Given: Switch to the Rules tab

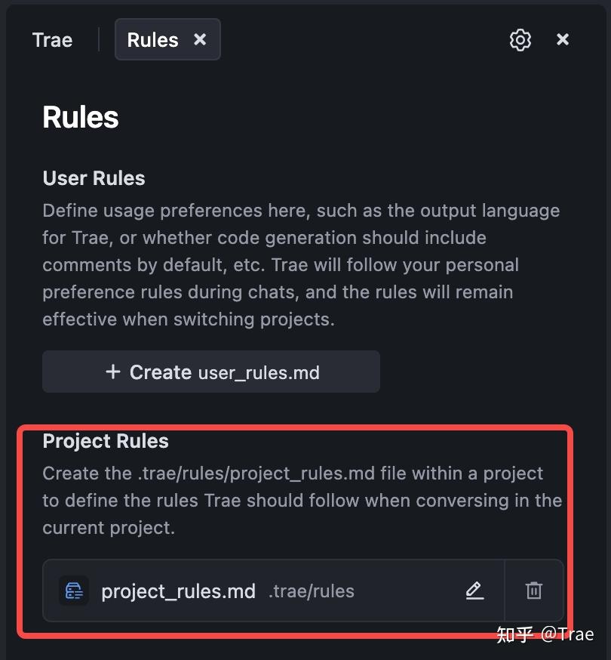Looking at the screenshot, I should coord(153,39).
